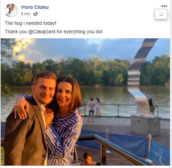
Task: Open Vlora Citaku's round profile picture
Action: coord(12,11)
